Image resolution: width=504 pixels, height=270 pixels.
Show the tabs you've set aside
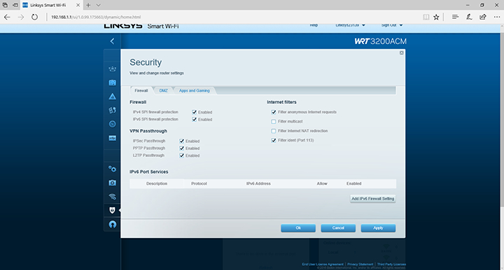click(5, 5)
